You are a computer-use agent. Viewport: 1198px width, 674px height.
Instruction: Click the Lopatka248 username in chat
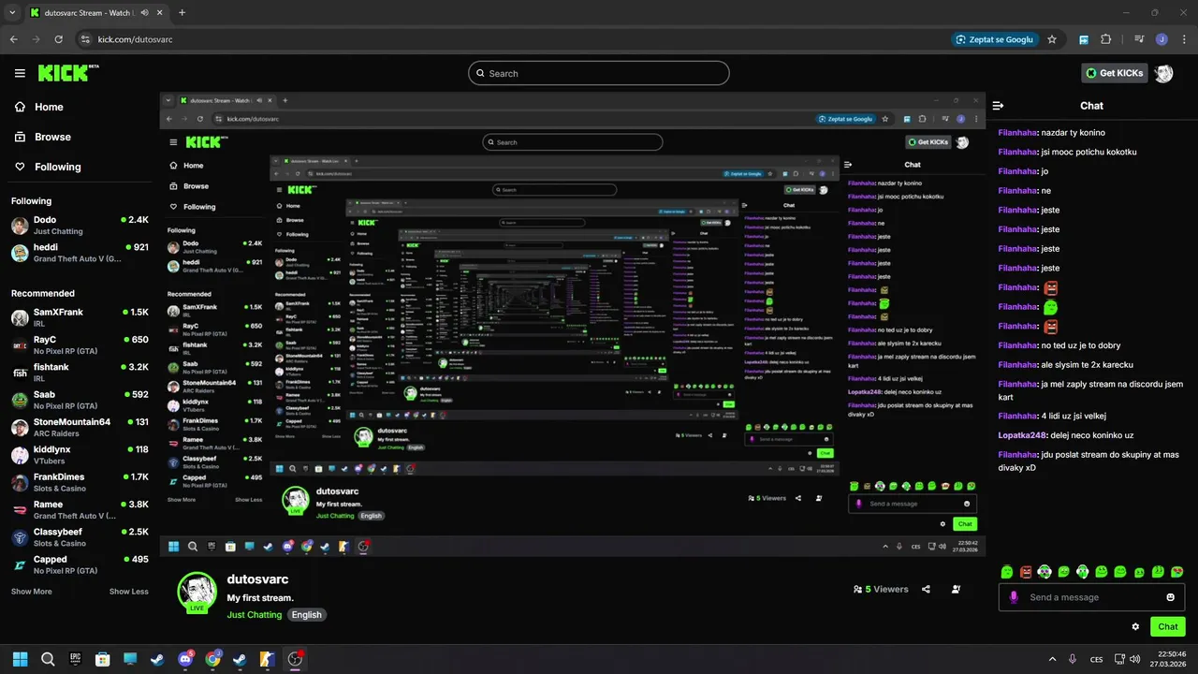[1022, 435]
